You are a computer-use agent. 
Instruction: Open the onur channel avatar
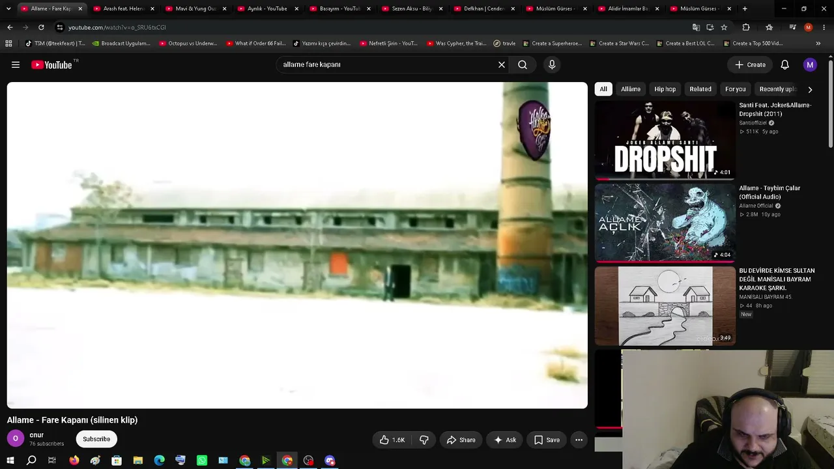coord(16,439)
